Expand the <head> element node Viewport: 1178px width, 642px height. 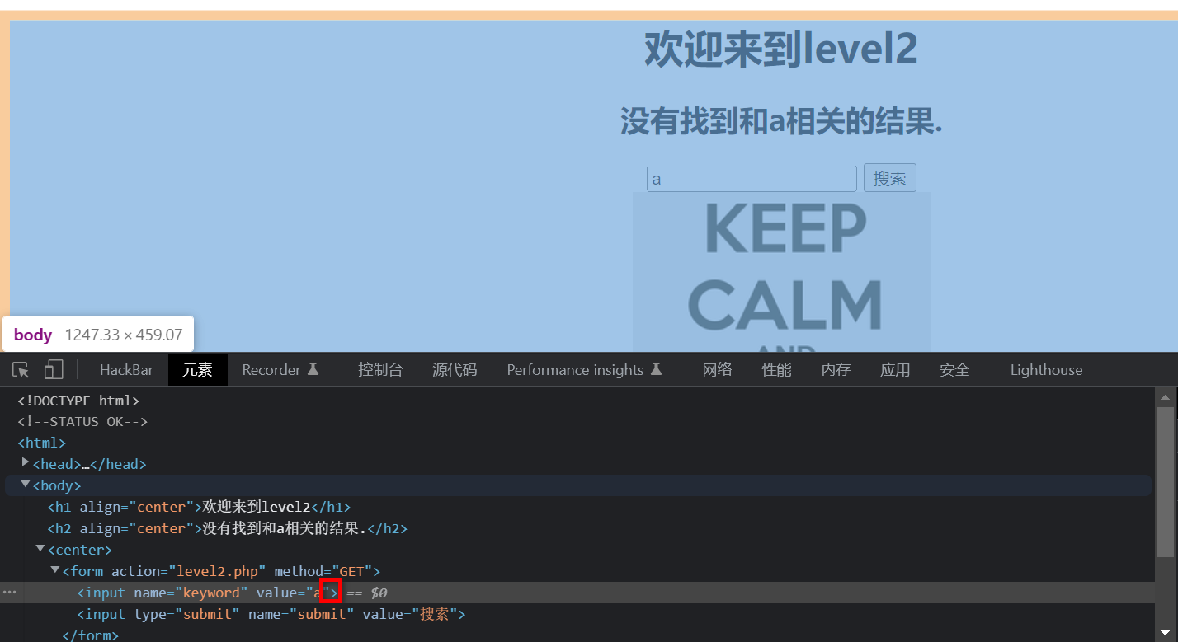coord(25,462)
